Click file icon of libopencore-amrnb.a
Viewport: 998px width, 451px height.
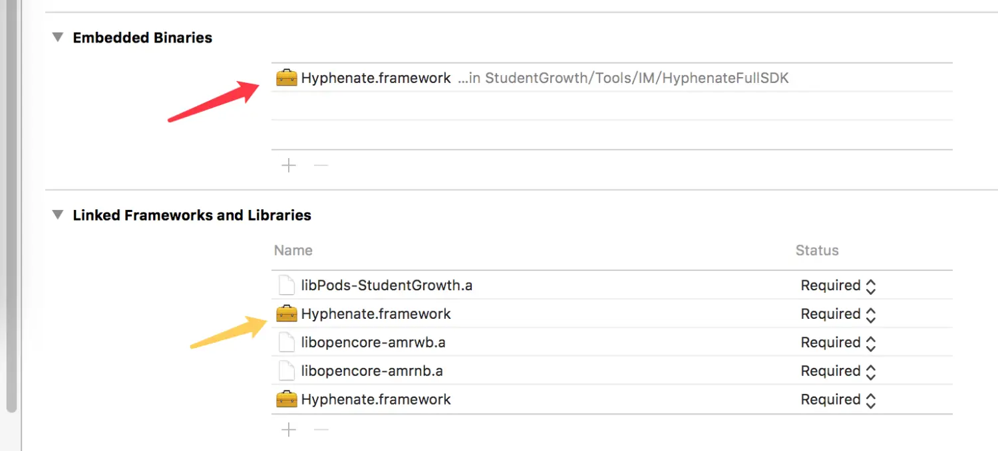pyautogui.click(x=286, y=371)
